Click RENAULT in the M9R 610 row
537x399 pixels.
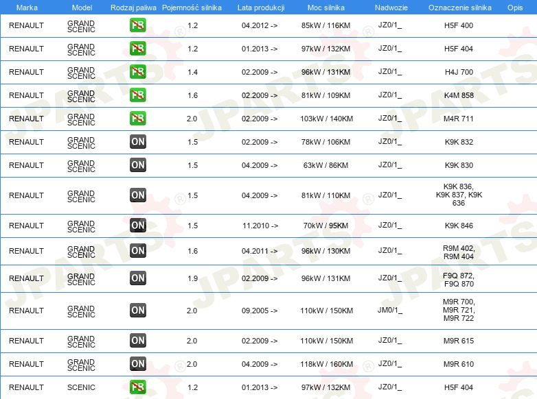click(26, 364)
